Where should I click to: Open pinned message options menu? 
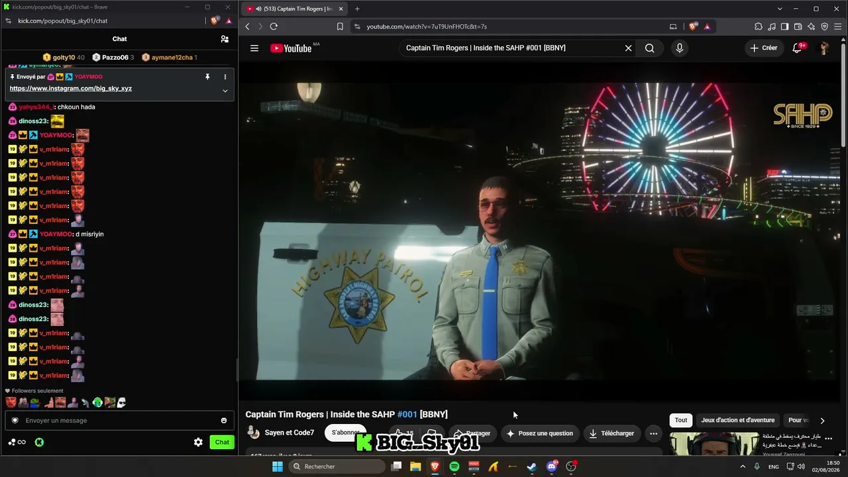(225, 77)
